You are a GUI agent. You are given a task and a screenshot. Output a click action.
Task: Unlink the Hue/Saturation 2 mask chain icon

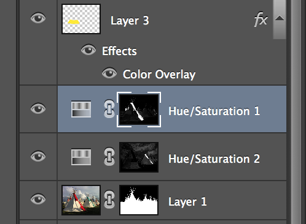point(109,157)
